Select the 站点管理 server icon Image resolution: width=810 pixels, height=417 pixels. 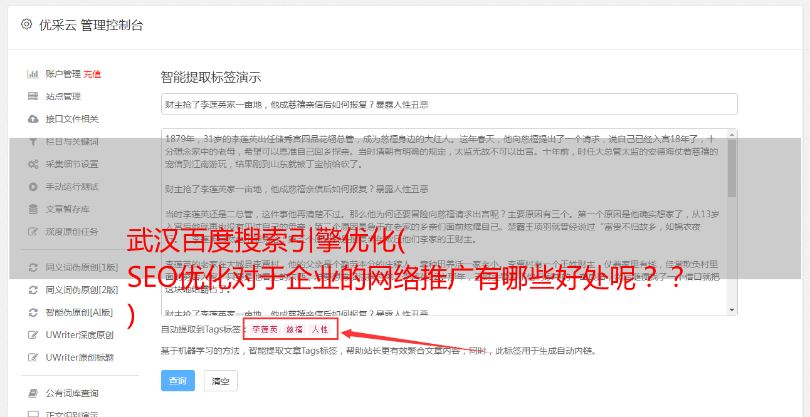(33, 96)
